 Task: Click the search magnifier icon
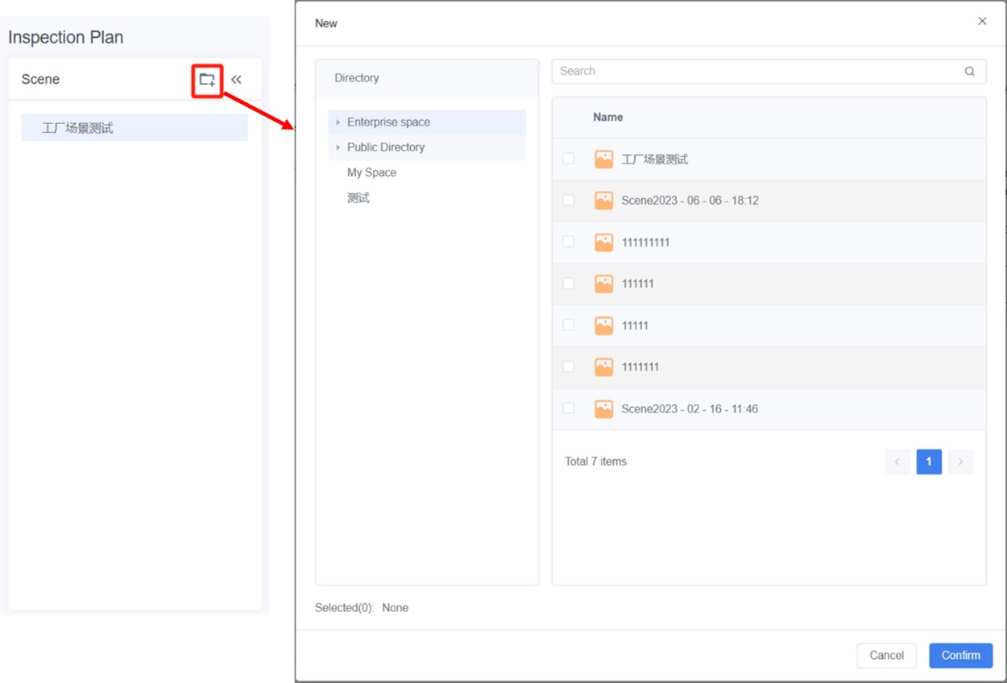pyautogui.click(x=970, y=71)
